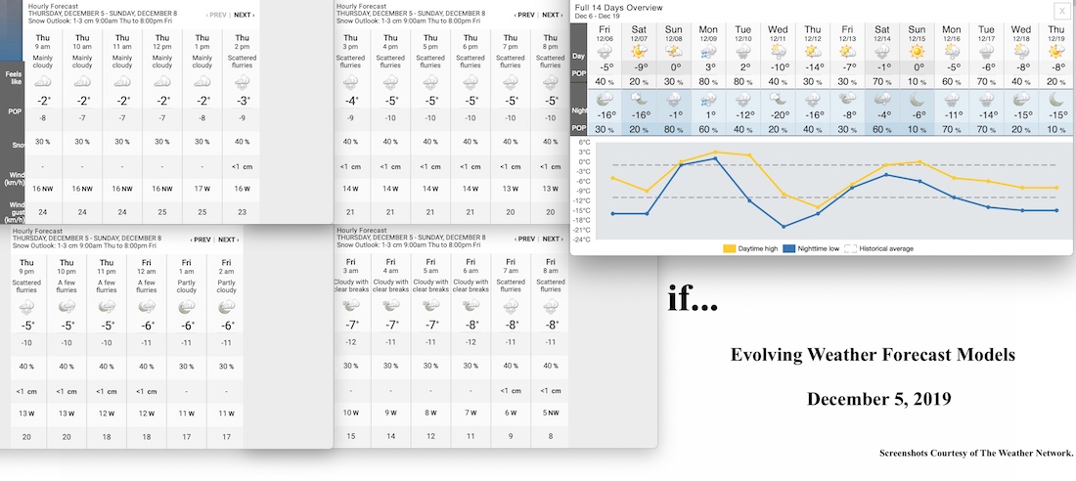Click the Fri 12 am few flurries icon
Image resolution: width=1076 pixels, height=481 pixels.
pos(147,307)
